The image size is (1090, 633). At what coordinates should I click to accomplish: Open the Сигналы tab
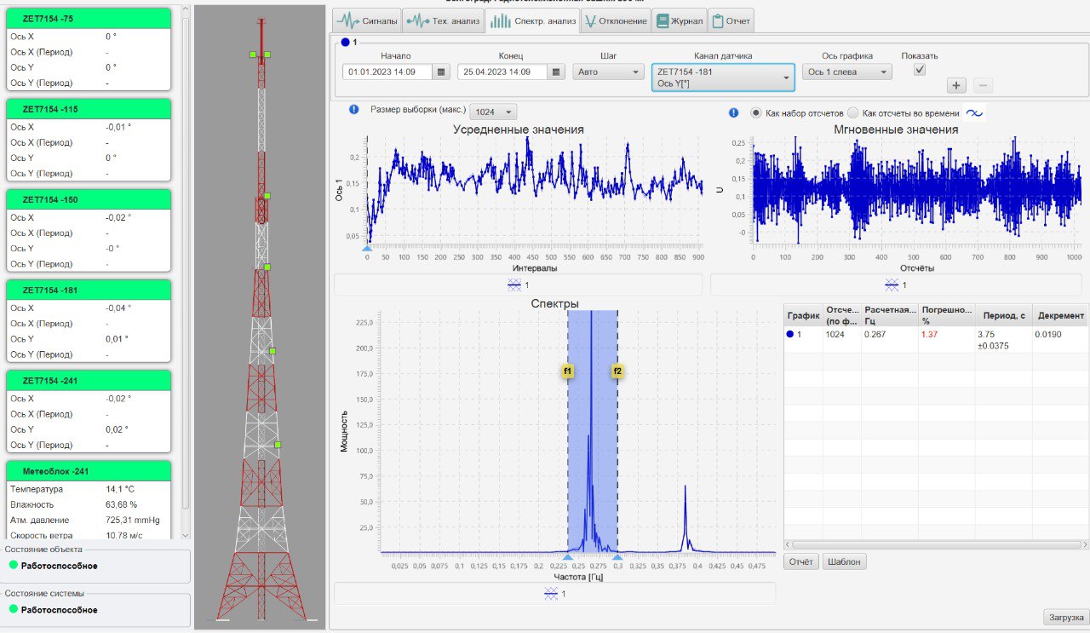click(x=365, y=20)
